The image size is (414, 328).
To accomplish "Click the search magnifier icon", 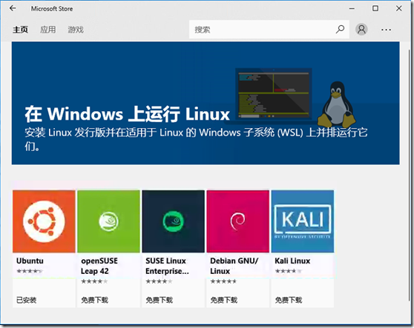I will click(340, 29).
